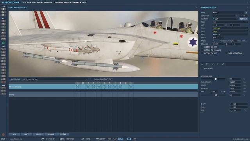
Task: Open the EDIT menu
Action: (x=34, y=3)
